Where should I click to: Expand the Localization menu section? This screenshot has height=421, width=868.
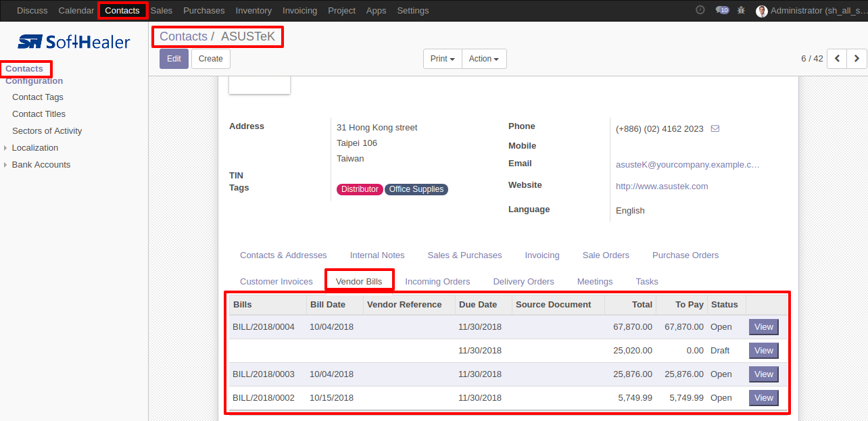click(35, 148)
